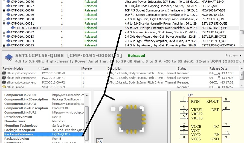Expand the CMP-0191-00082 tree node
The image size is (244, 143).
[4, 32]
